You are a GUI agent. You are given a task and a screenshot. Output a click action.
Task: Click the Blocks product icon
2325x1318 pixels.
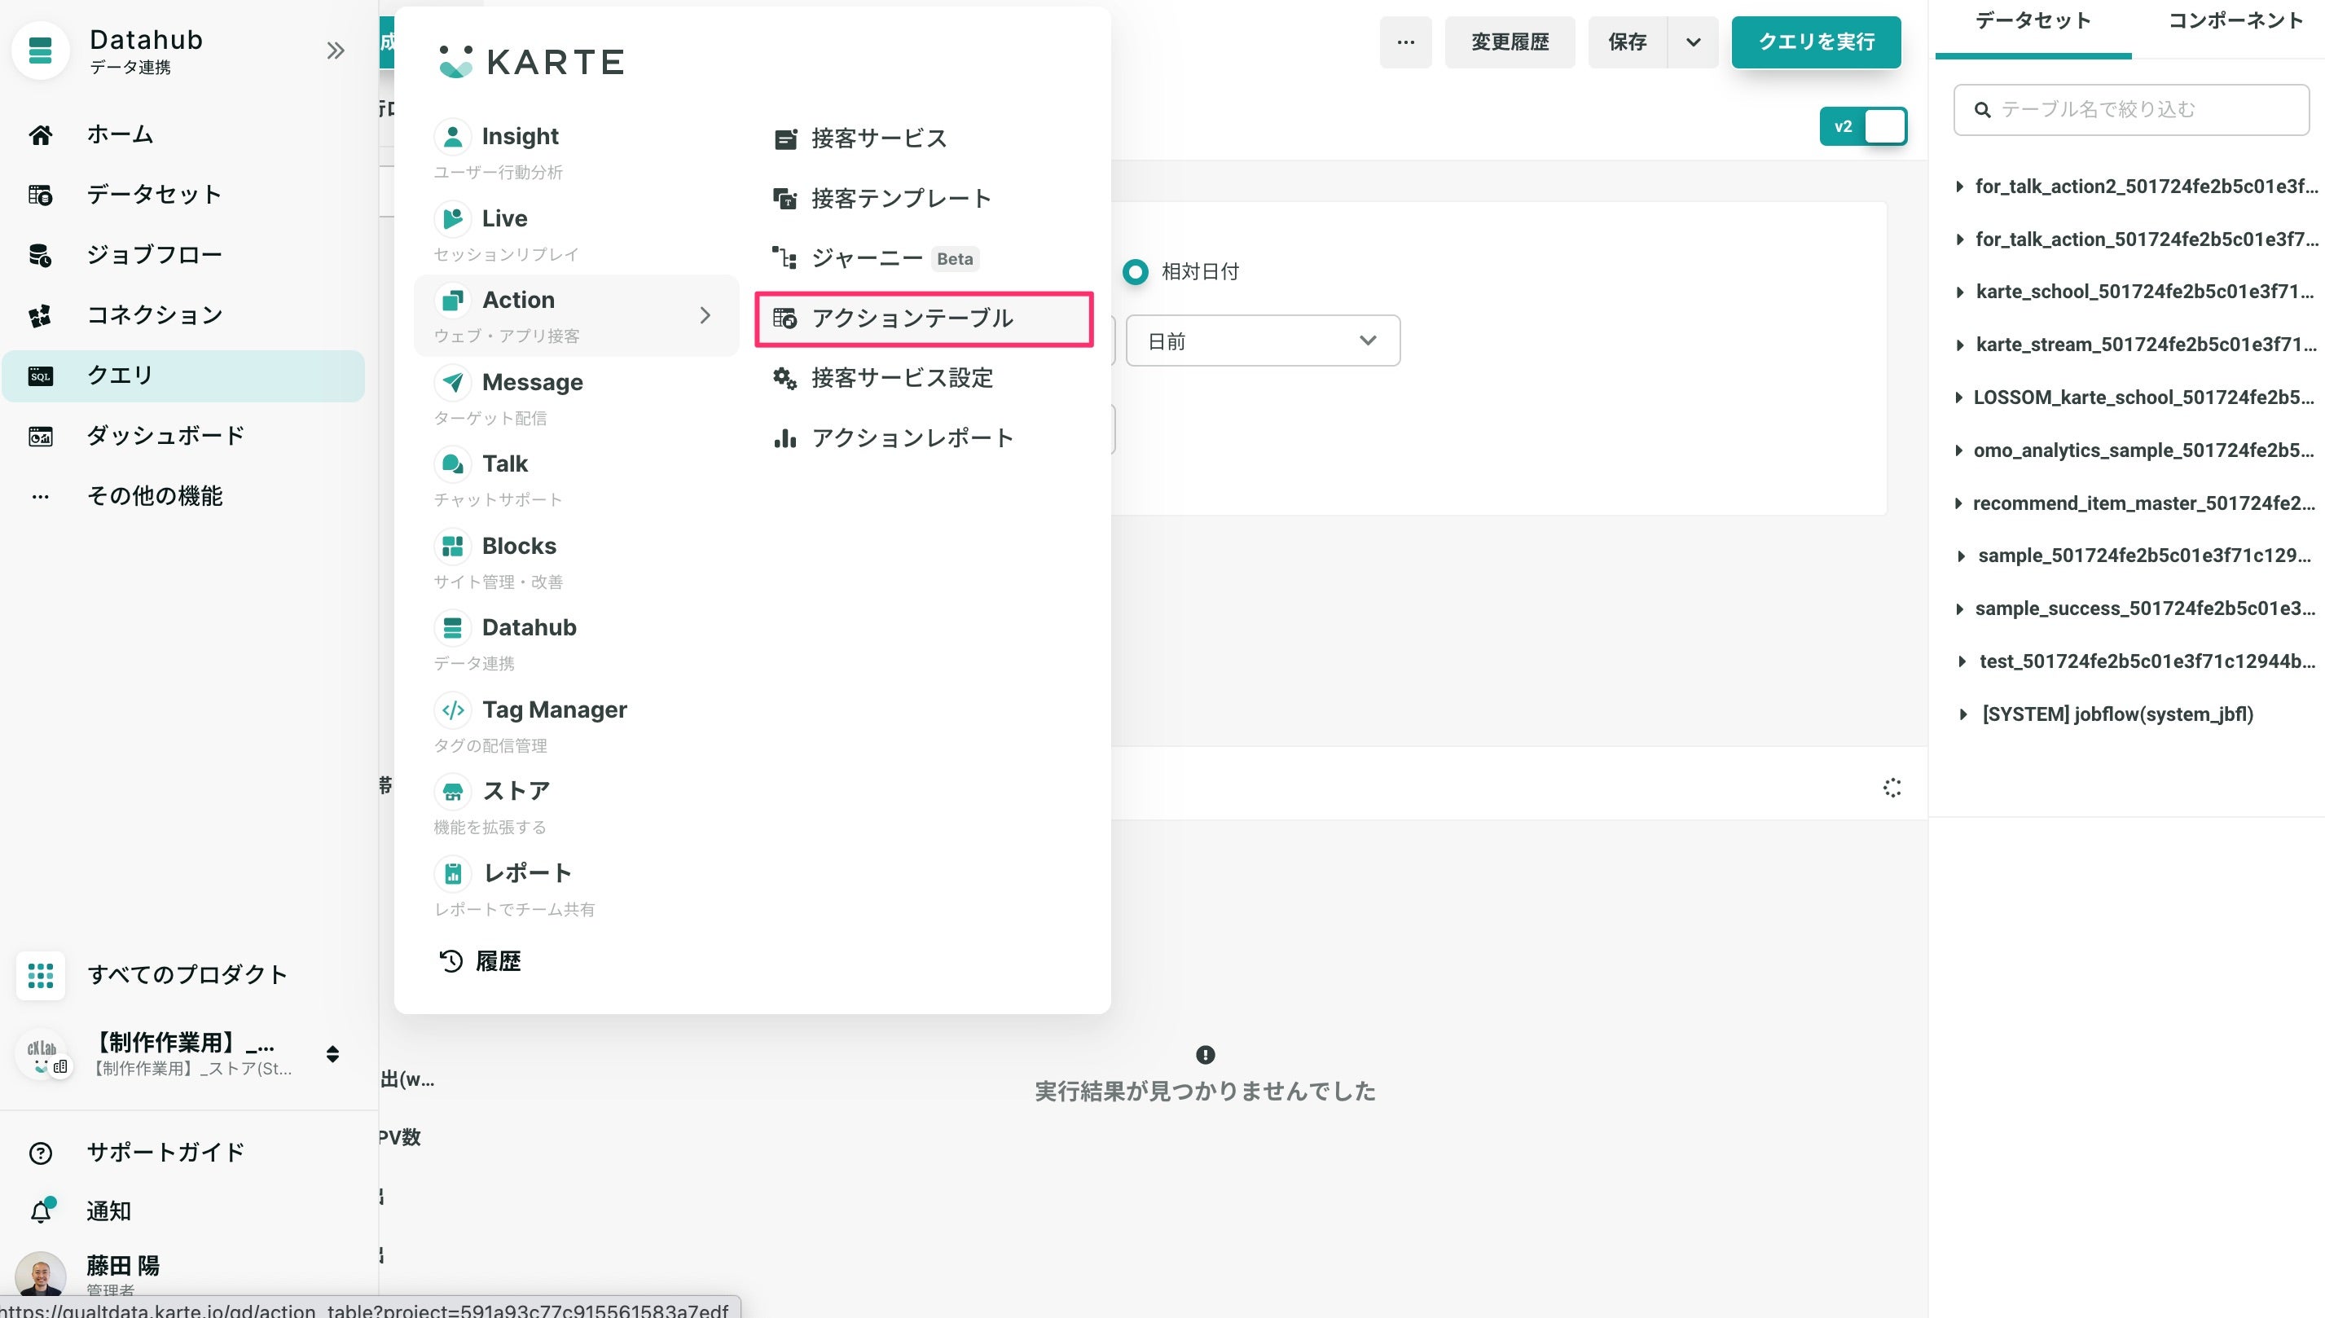pyautogui.click(x=452, y=546)
